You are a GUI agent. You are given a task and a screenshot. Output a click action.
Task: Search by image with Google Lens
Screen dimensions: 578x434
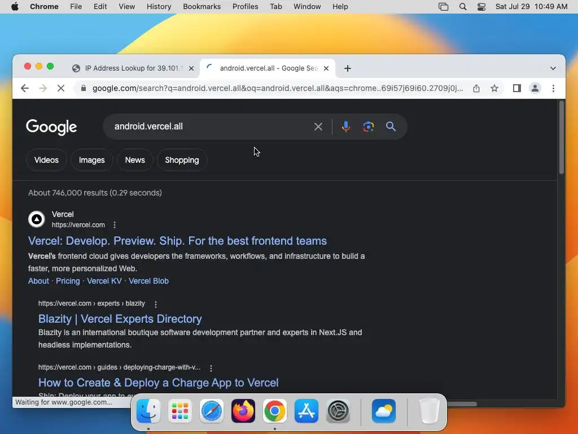coord(368,127)
